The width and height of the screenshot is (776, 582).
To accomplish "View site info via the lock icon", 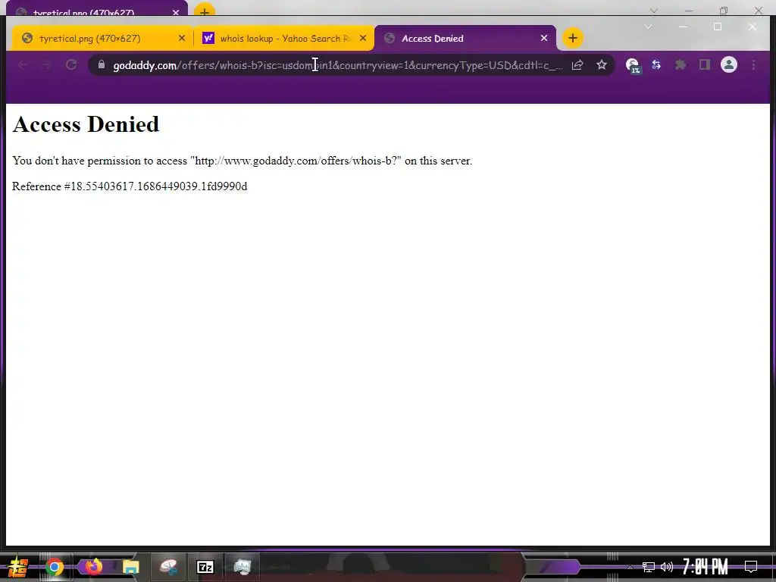I will pyautogui.click(x=102, y=65).
